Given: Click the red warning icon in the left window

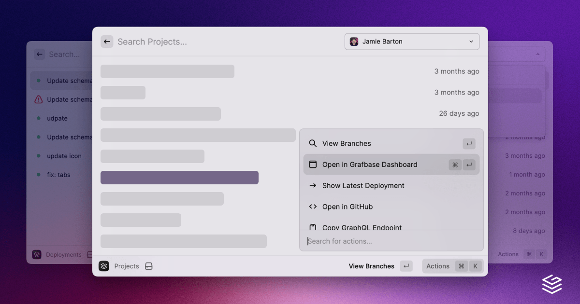Looking at the screenshot, I should coord(39,99).
